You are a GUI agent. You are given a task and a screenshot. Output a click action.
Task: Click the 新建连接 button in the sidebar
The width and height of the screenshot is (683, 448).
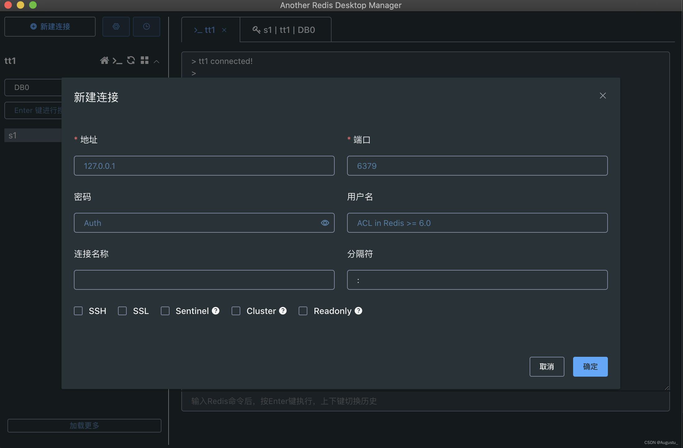point(50,27)
